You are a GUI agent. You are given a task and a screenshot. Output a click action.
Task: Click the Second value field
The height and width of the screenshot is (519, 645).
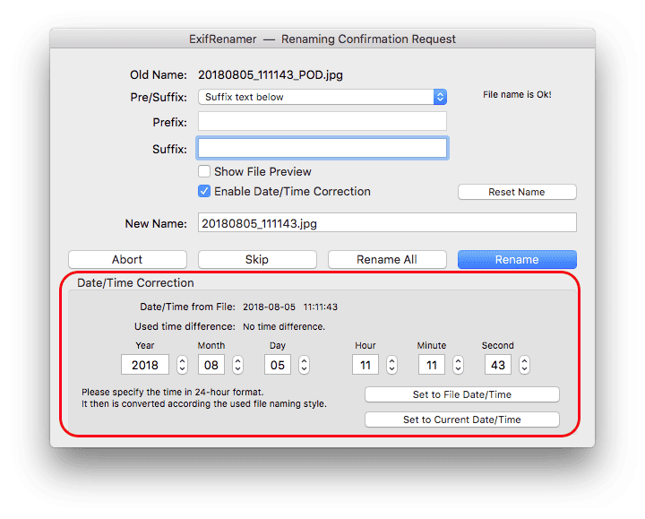[x=498, y=365]
